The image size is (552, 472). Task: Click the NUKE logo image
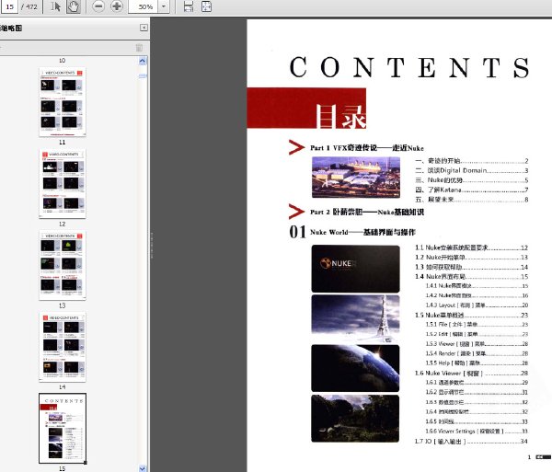[x=355, y=269]
